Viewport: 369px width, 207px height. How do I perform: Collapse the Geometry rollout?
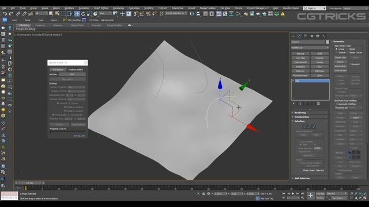click(348, 41)
